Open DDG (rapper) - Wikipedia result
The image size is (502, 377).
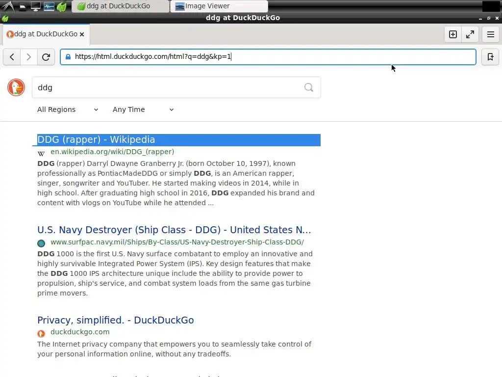pos(96,140)
